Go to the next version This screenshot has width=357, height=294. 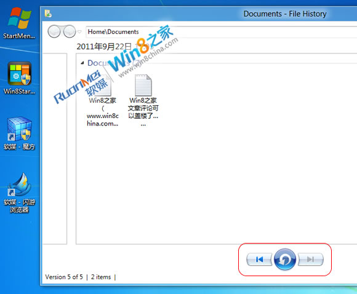pos(311,259)
